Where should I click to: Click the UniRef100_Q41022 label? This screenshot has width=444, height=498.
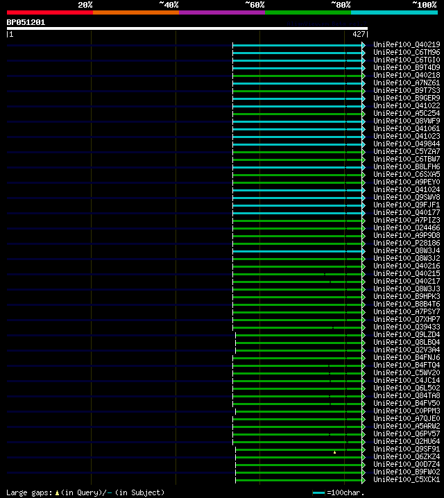pos(407,105)
